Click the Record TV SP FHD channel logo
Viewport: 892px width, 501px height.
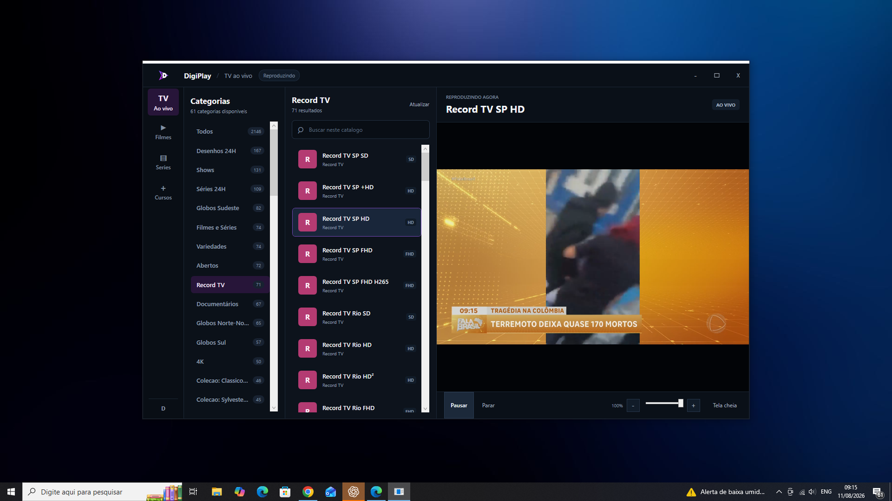[x=307, y=254]
